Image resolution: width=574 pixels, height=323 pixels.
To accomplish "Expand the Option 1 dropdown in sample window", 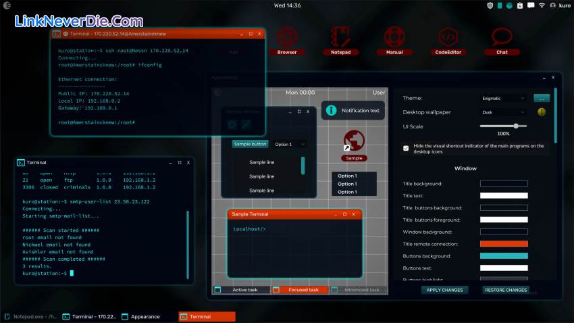I will point(290,144).
